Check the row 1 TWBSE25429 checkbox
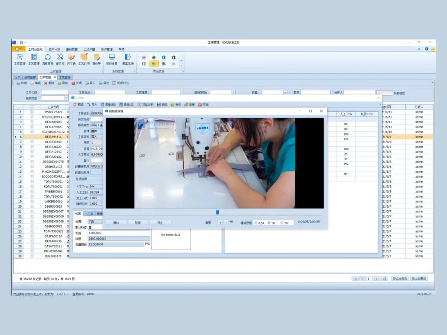 click(x=32, y=112)
